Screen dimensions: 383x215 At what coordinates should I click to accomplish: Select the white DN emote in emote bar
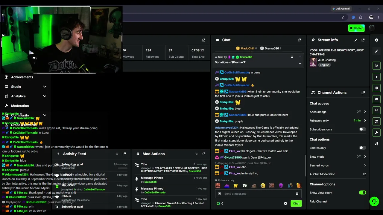(245, 186)
